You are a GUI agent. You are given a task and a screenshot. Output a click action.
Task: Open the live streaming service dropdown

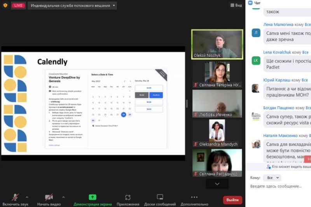point(72,5)
